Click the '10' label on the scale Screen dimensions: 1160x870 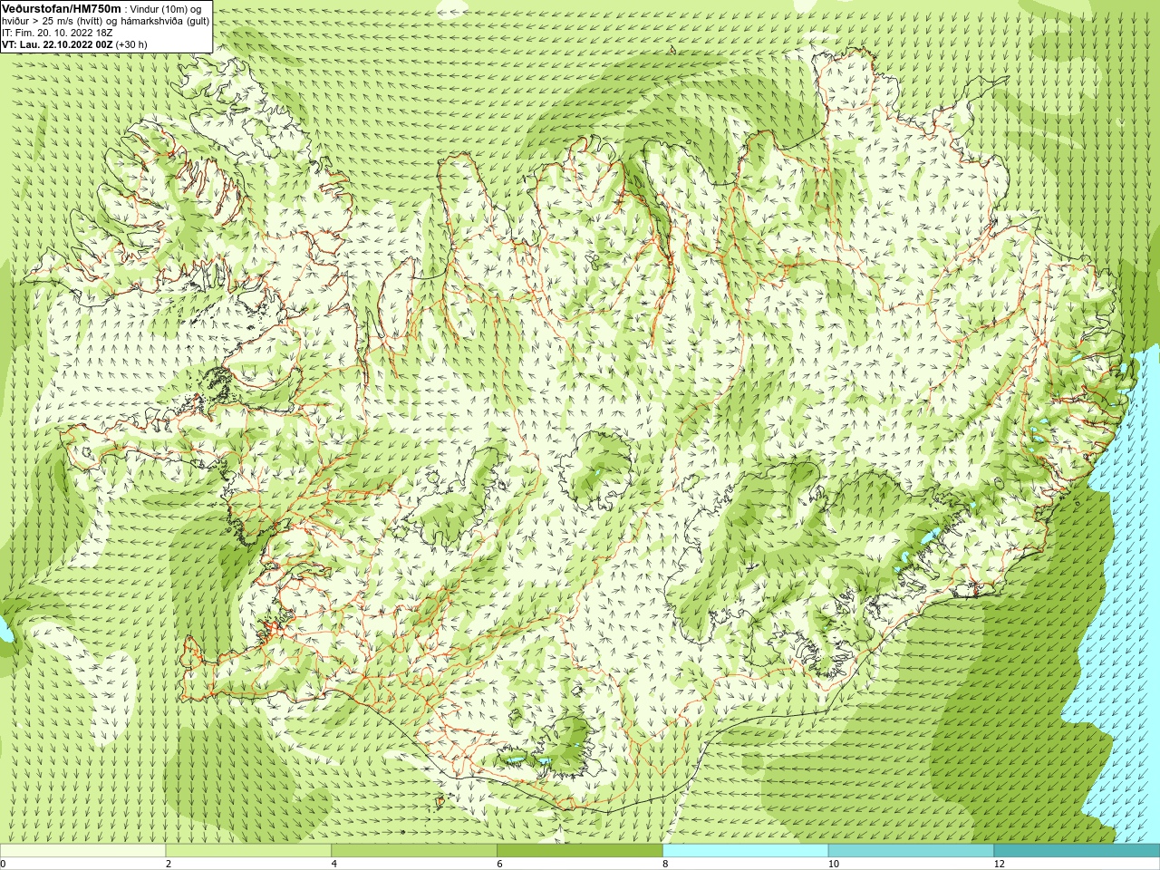pyautogui.click(x=834, y=864)
